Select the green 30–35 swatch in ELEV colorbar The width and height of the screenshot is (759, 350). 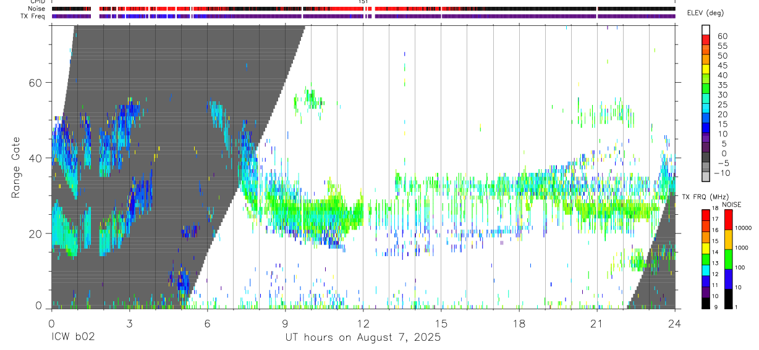click(706, 90)
